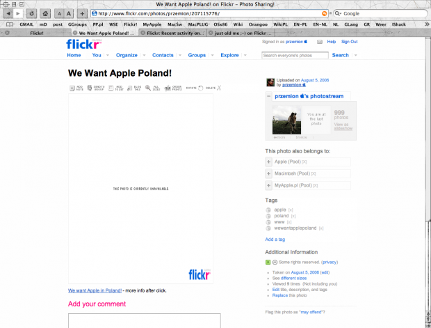Click the Order Prints icon

pos(167,88)
